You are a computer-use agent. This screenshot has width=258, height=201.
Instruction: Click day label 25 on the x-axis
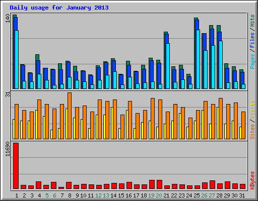(197, 195)
